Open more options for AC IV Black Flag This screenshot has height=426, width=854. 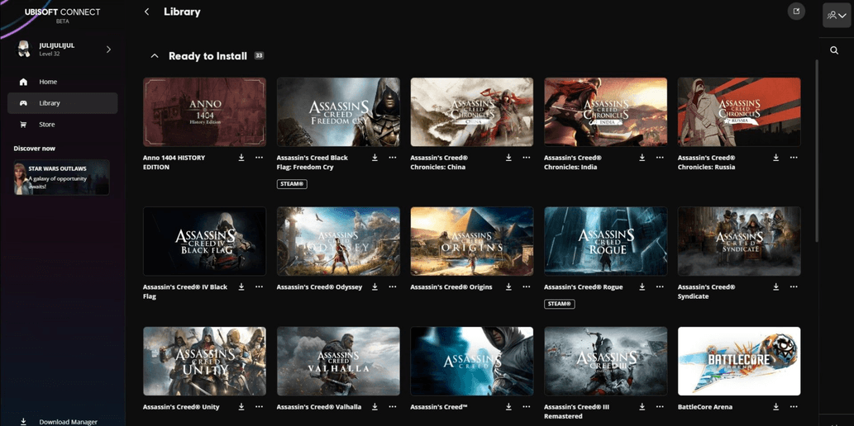pyautogui.click(x=259, y=286)
